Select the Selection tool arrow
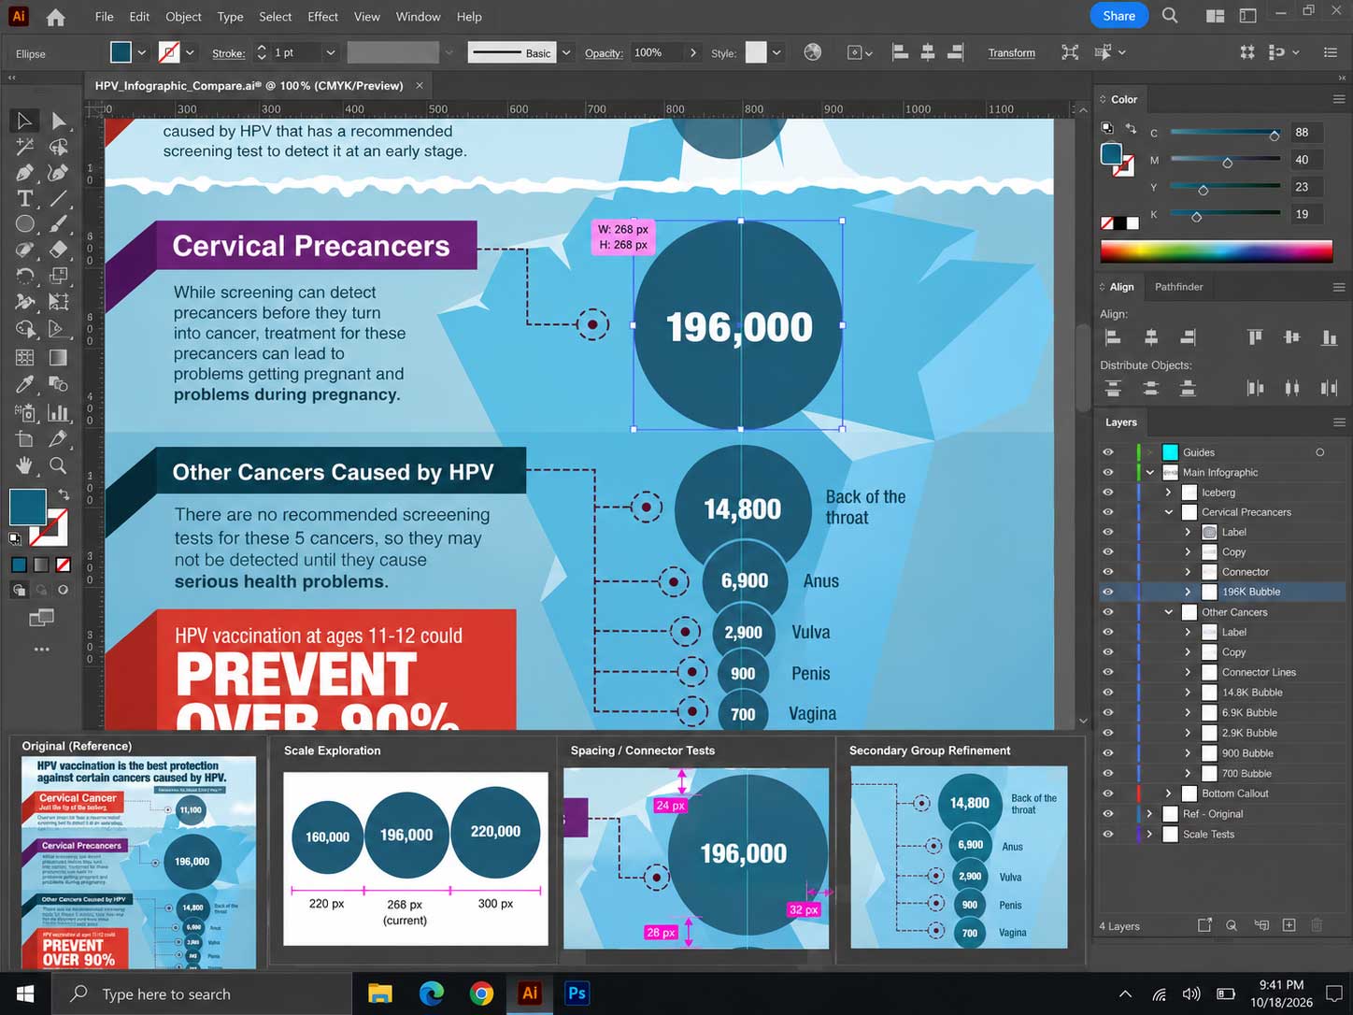The image size is (1353, 1015). 24,121
